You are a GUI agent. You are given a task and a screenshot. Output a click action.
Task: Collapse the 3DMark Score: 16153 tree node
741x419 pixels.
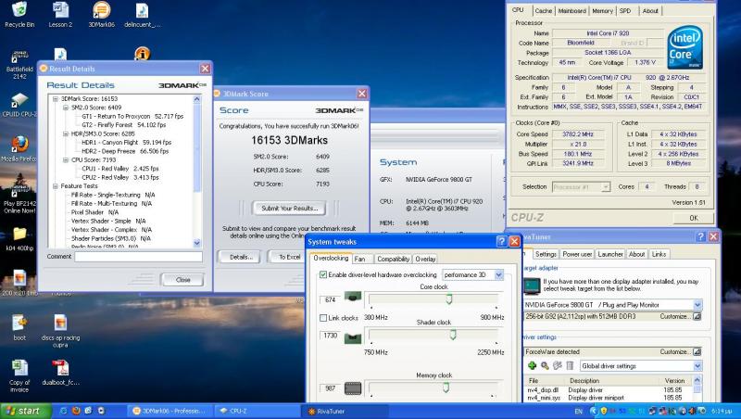56,99
